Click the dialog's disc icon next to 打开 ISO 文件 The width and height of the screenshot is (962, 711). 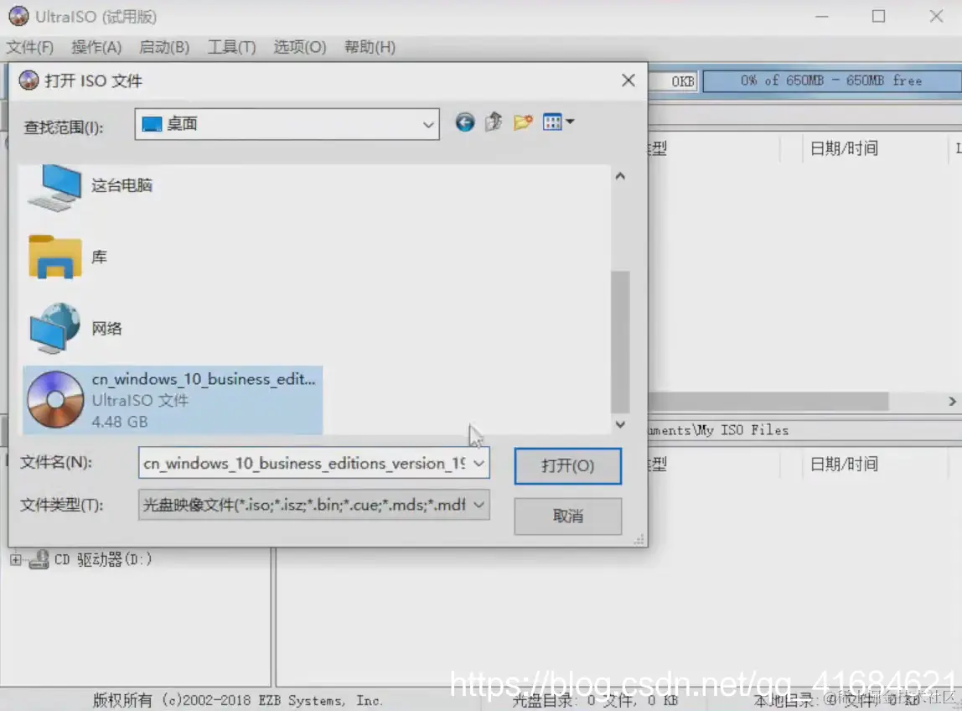[x=28, y=80]
